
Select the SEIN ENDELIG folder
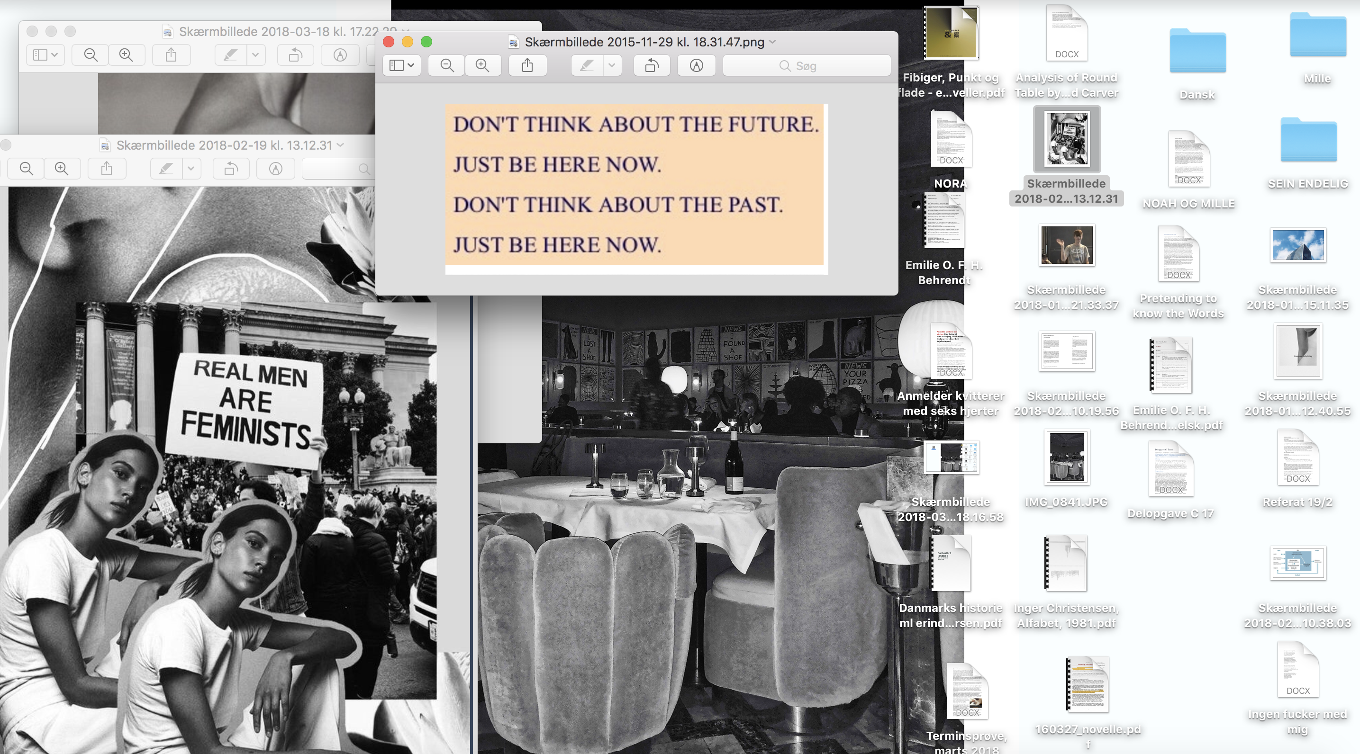1308,141
